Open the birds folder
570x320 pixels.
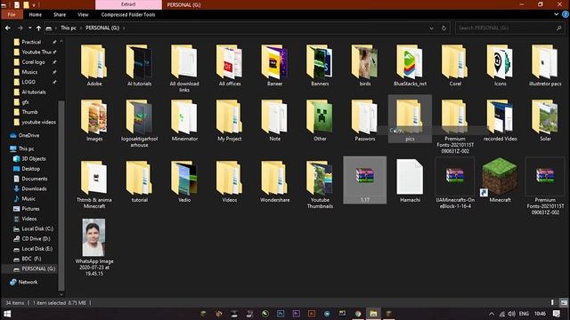pyautogui.click(x=365, y=65)
